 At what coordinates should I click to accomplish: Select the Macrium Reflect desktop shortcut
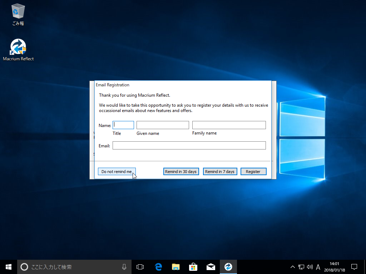pos(18,50)
